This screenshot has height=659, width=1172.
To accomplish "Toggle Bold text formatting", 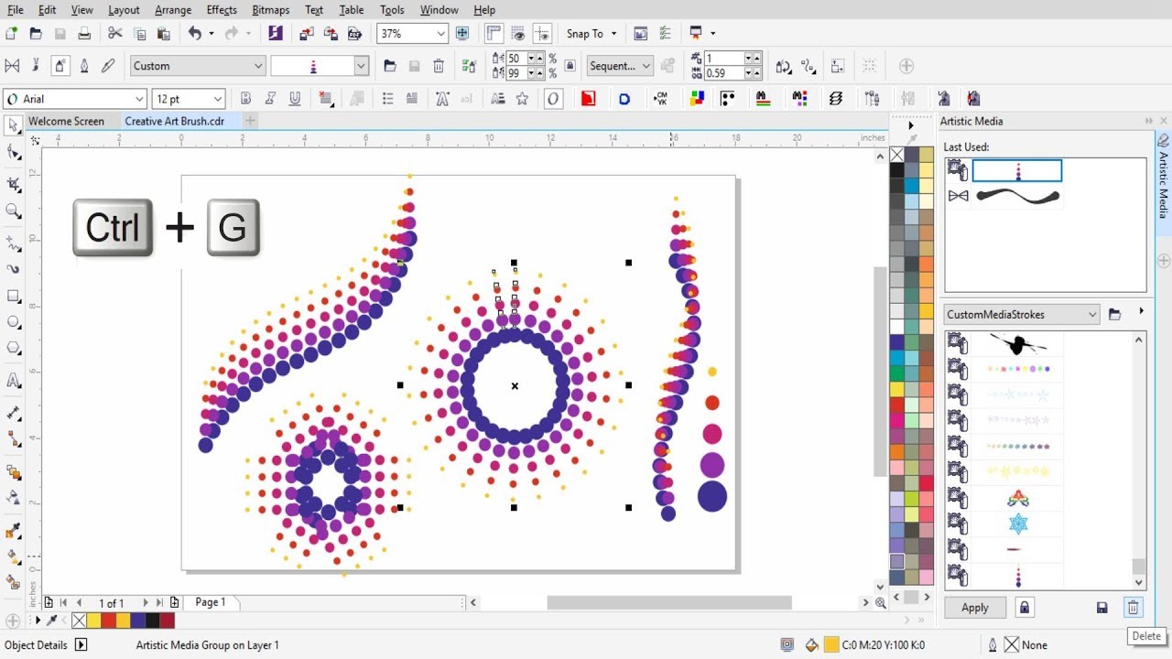I will [245, 99].
